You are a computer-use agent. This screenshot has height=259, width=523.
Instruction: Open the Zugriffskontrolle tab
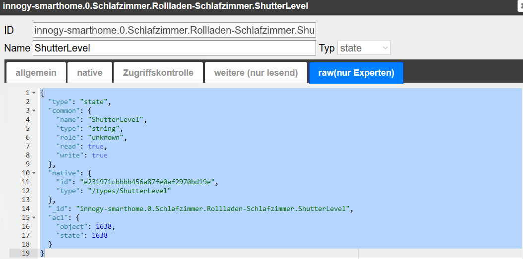pyautogui.click(x=158, y=73)
